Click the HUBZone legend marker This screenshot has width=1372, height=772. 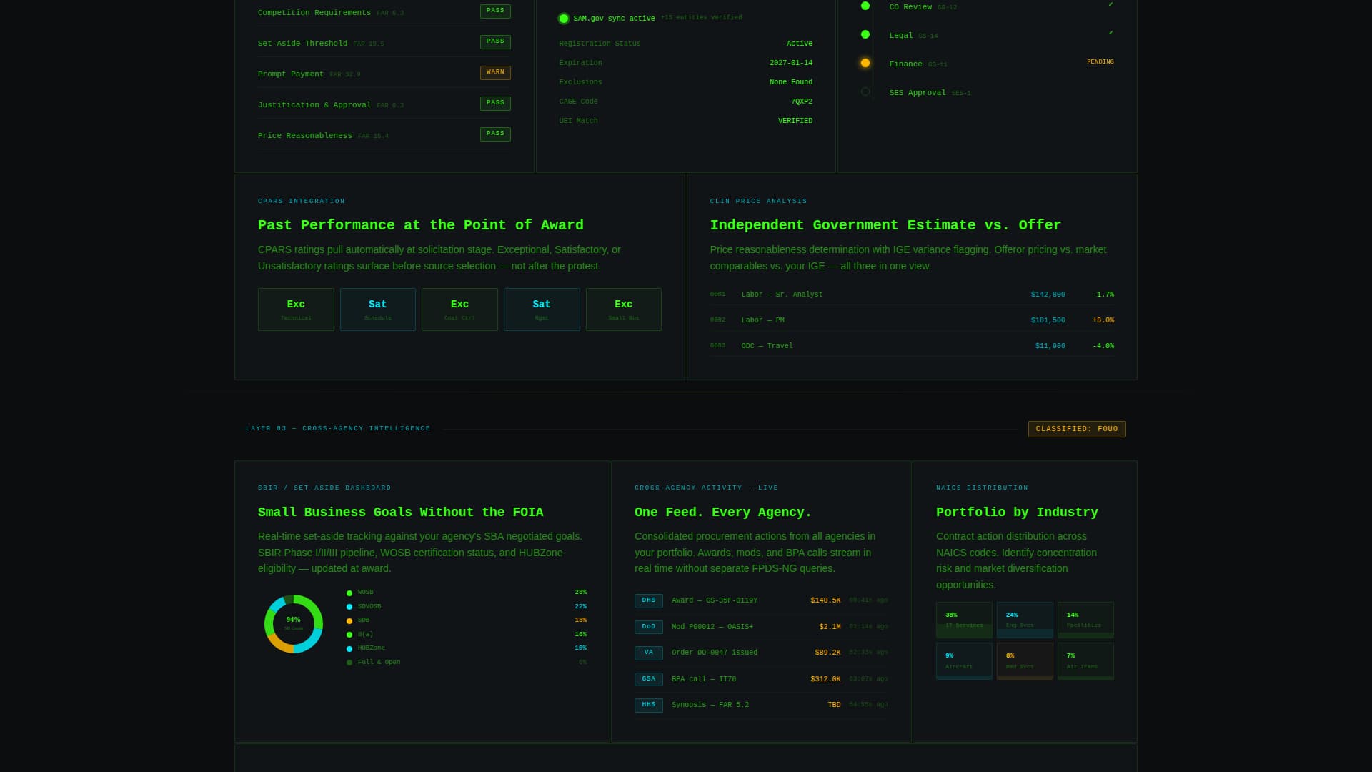point(349,648)
